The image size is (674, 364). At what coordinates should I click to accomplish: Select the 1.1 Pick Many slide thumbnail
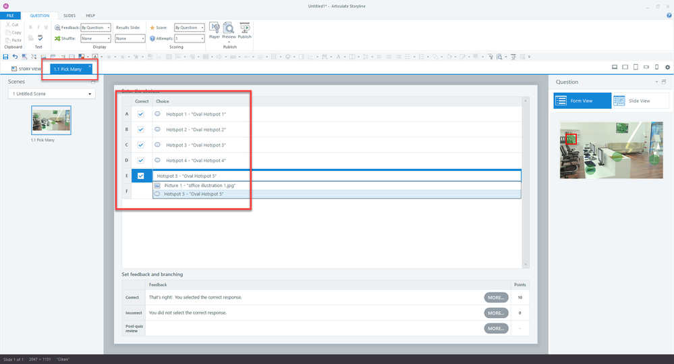click(51, 120)
